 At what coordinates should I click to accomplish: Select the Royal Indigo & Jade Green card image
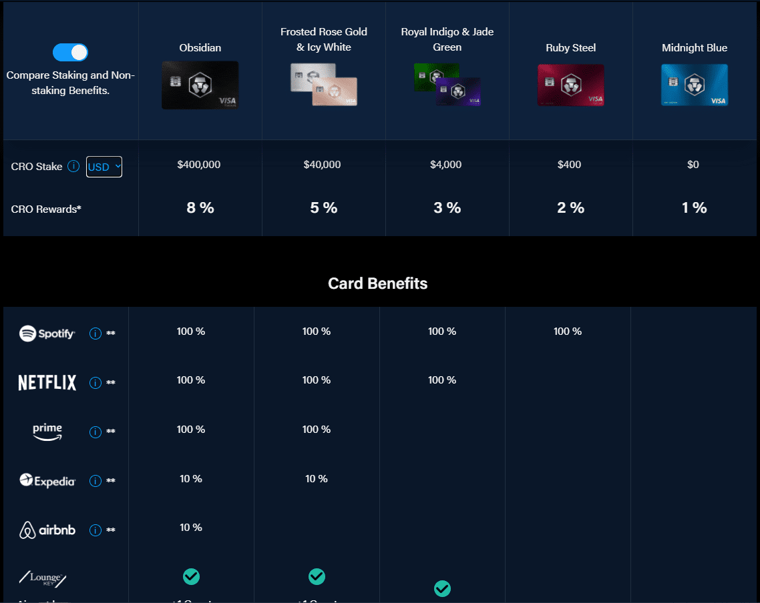tap(447, 85)
